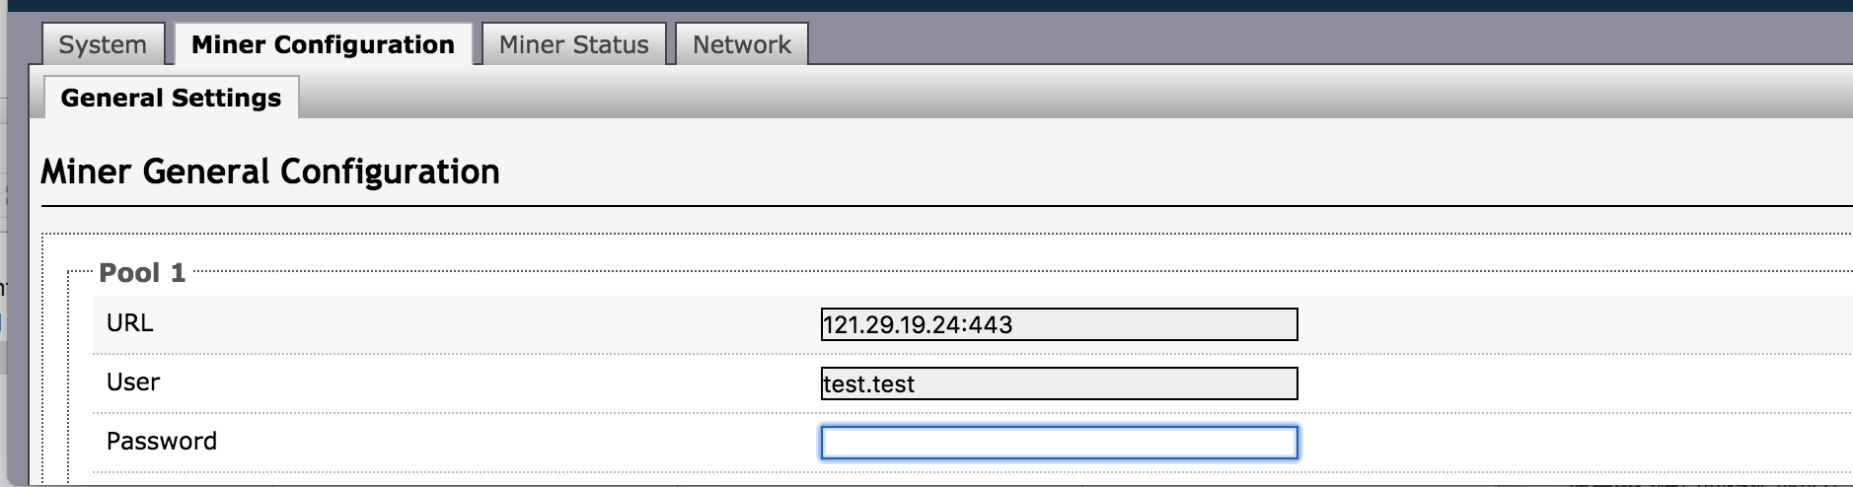Image resolution: width=1853 pixels, height=487 pixels.
Task: Click into the Pool 1 User field
Action: [1059, 383]
